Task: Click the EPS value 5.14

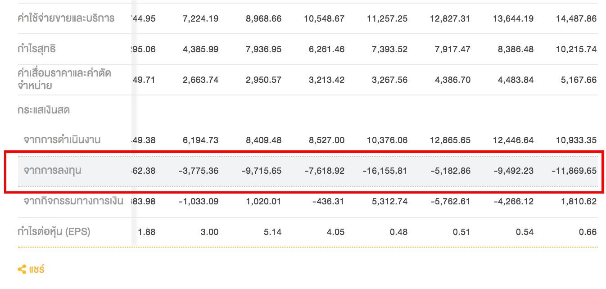Action: (272, 232)
